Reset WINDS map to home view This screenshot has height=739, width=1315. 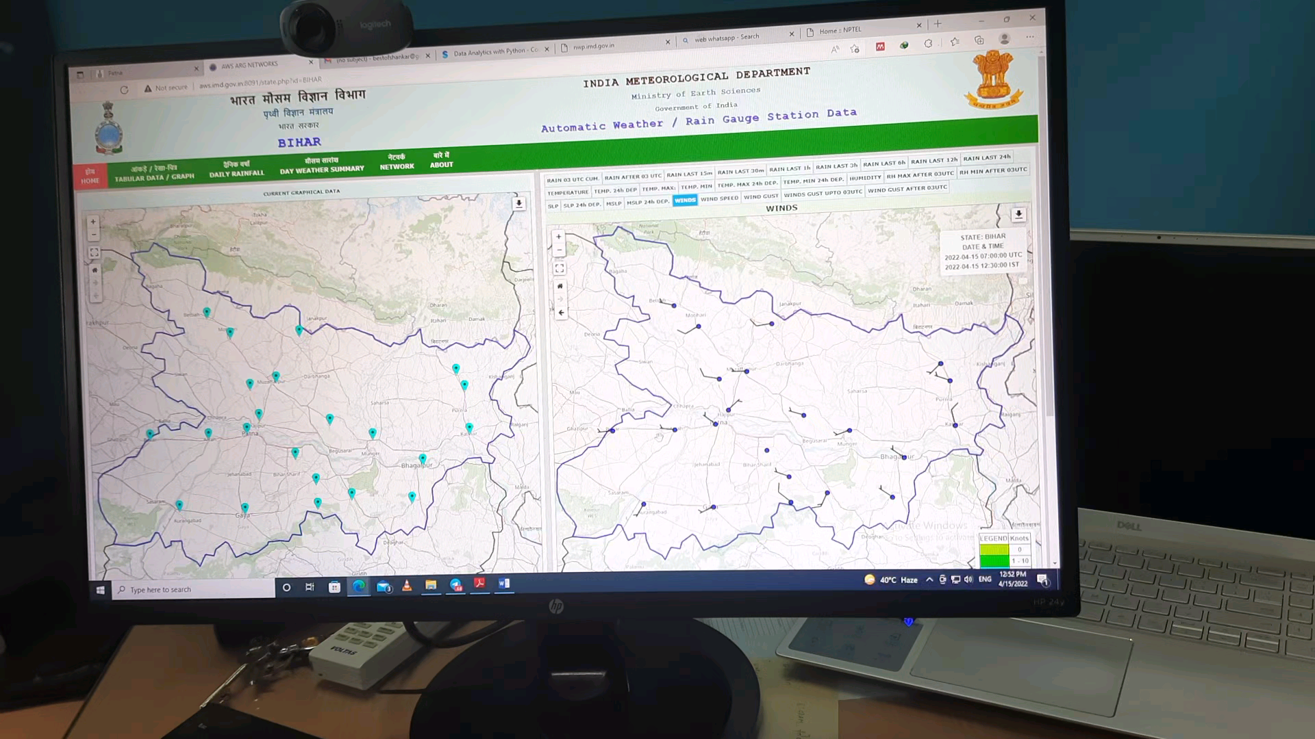[x=560, y=286]
